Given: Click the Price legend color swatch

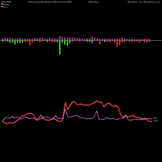Looking at the screenshot, I should pos(2,7).
